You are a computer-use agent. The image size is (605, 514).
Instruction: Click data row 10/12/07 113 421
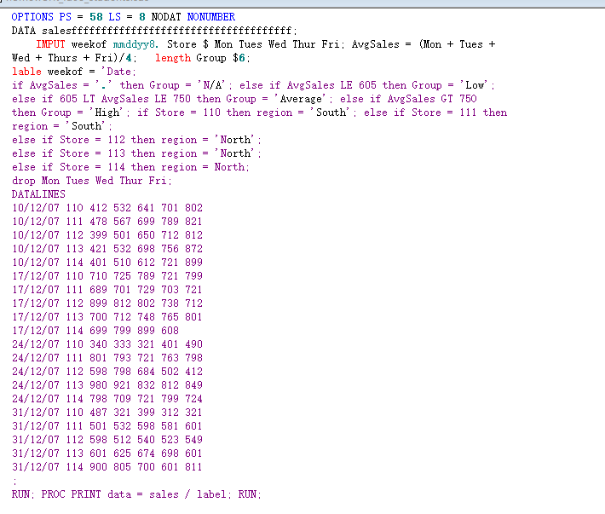(107, 249)
